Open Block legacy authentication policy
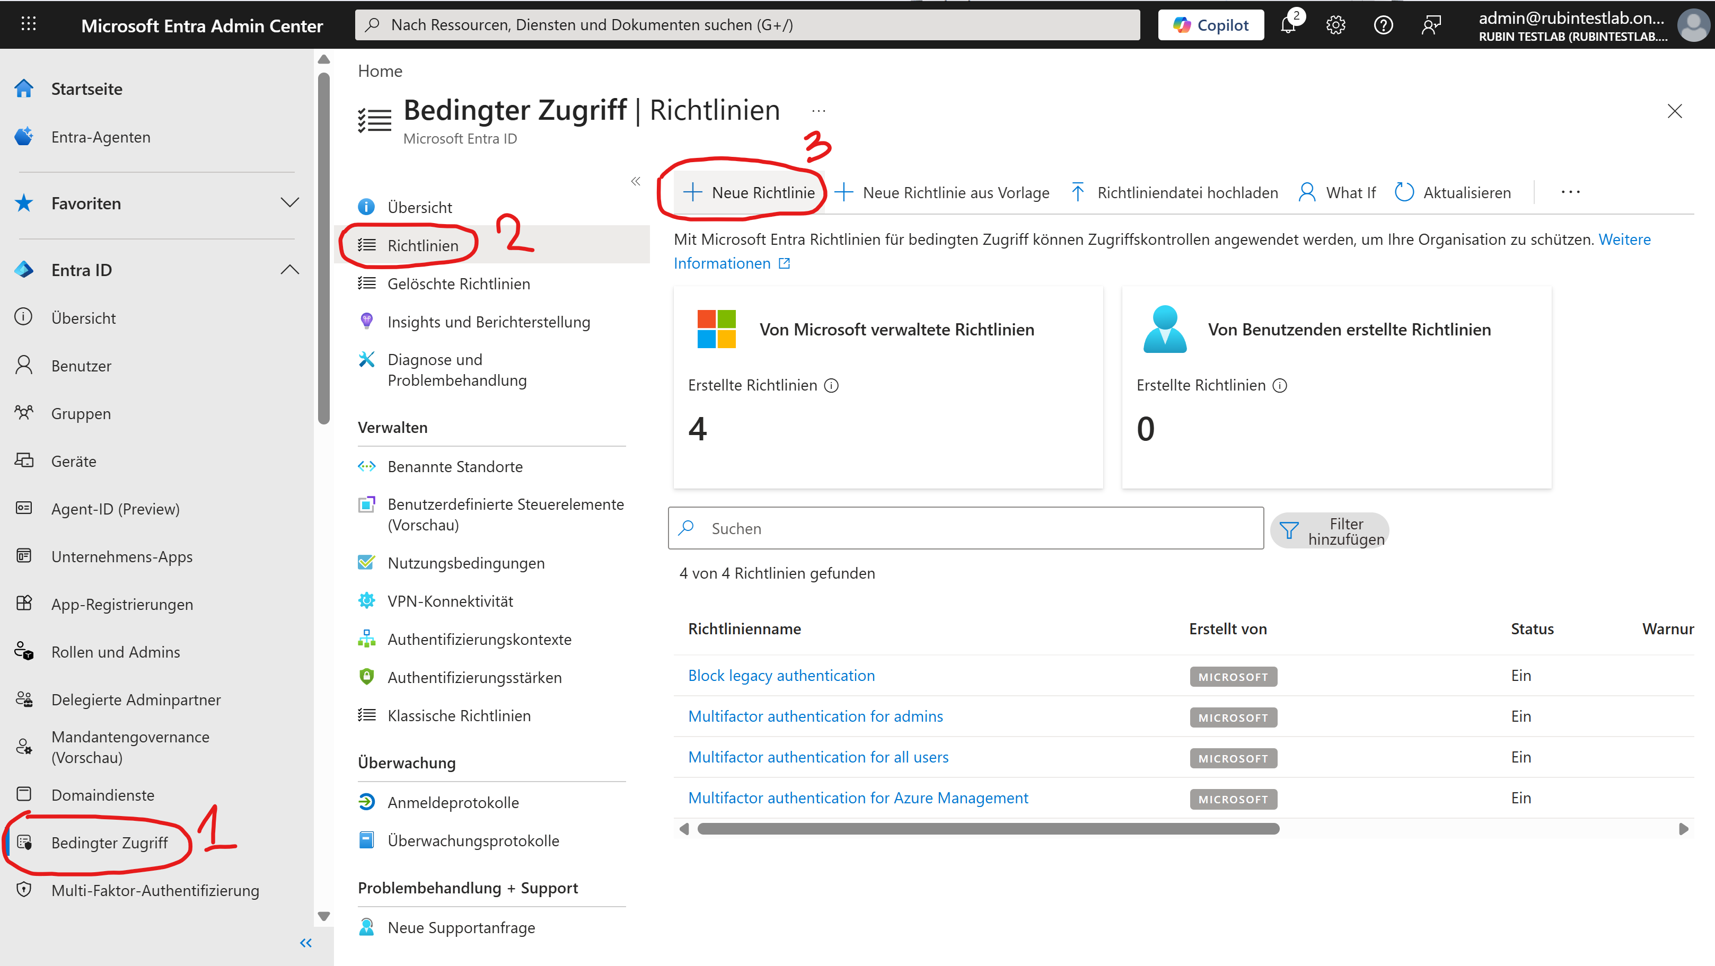Viewport: 1715px width, 966px height. point(781,675)
